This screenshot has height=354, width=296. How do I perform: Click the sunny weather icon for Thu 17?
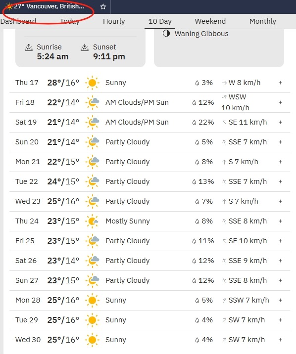pos(92,83)
